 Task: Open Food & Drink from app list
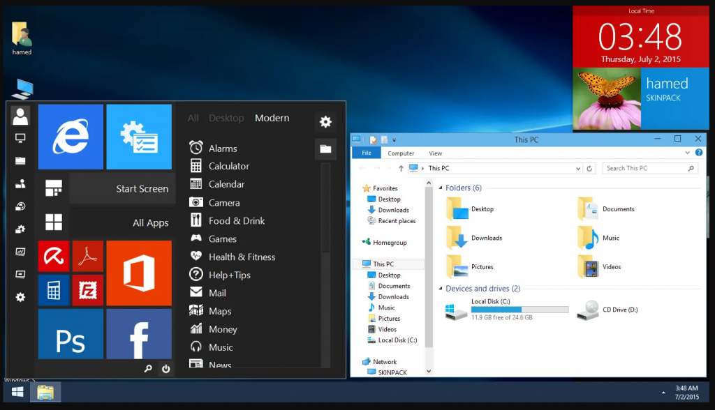click(x=227, y=220)
